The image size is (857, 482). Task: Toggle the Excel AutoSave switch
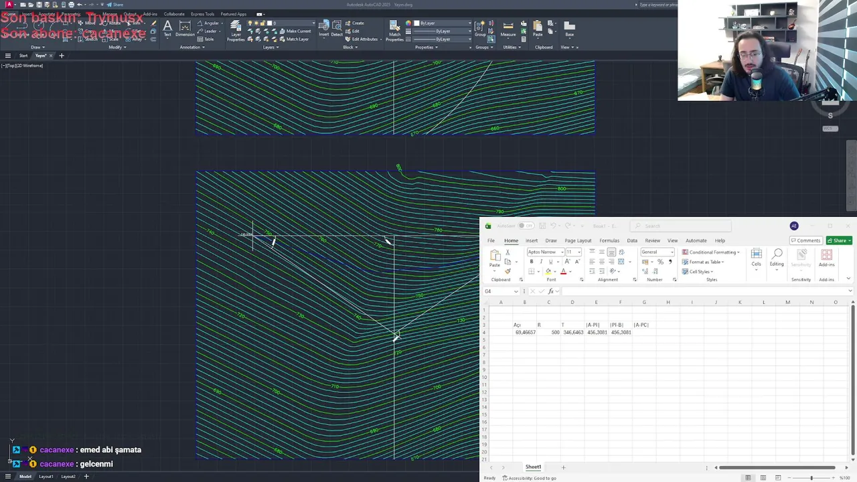526,226
